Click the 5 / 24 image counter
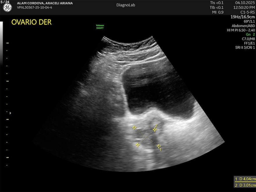This screenshot has width=256, height=192. click(5, 2)
